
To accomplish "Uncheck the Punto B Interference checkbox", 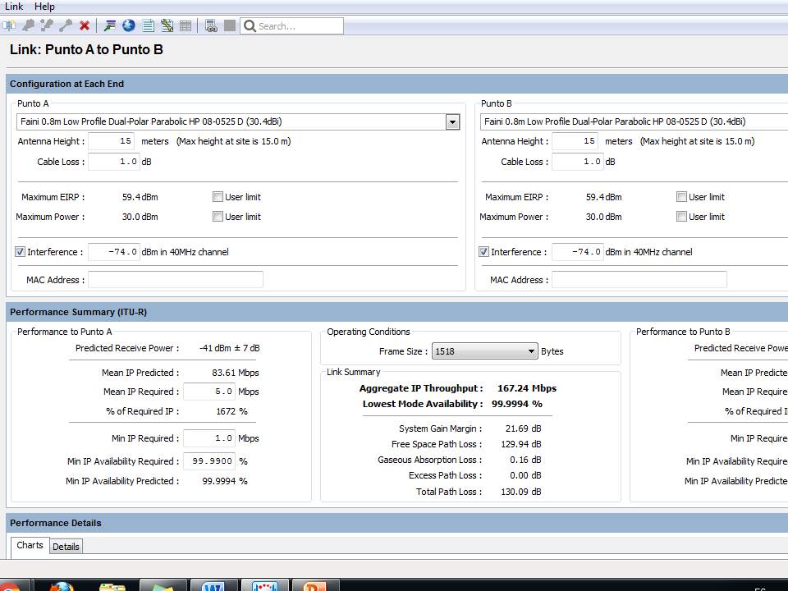I will [484, 252].
